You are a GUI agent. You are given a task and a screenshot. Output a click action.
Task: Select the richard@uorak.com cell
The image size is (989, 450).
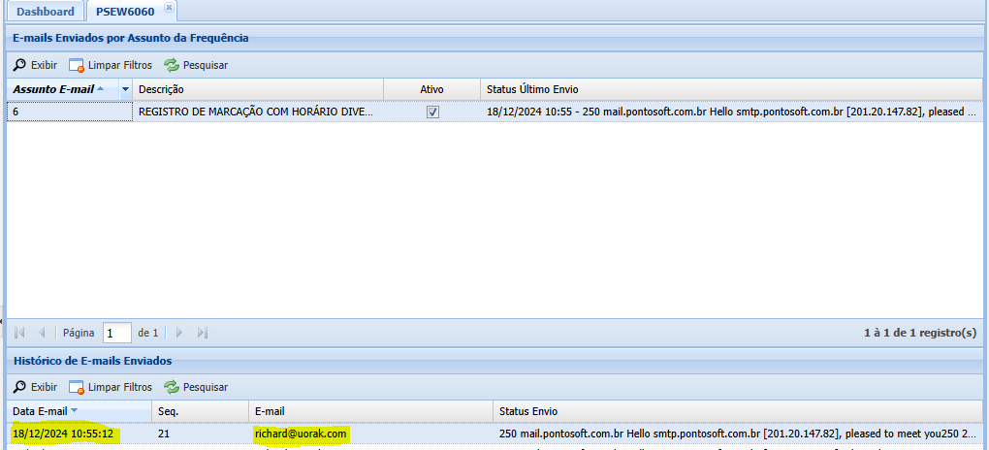coord(370,434)
